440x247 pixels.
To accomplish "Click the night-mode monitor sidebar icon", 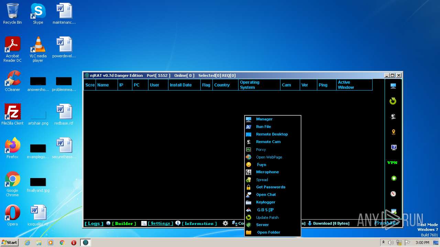I will click(394, 148).
